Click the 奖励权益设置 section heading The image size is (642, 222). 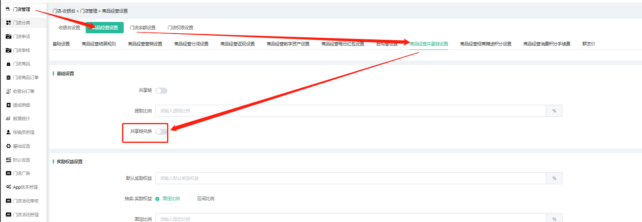click(69, 162)
